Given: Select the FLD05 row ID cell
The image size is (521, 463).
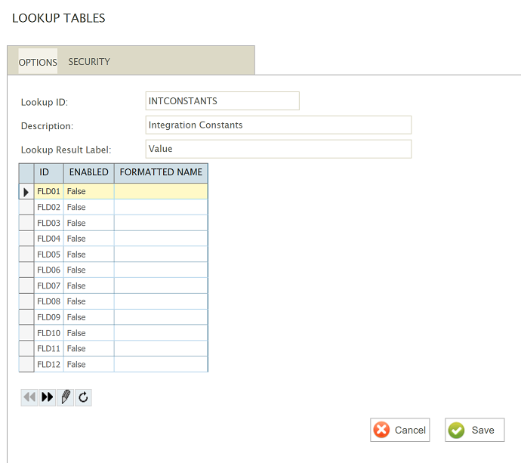Looking at the screenshot, I should click(x=49, y=255).
